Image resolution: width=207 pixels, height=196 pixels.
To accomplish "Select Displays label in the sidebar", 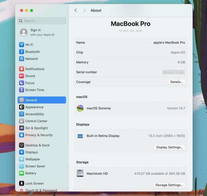I will click(32, 152).
